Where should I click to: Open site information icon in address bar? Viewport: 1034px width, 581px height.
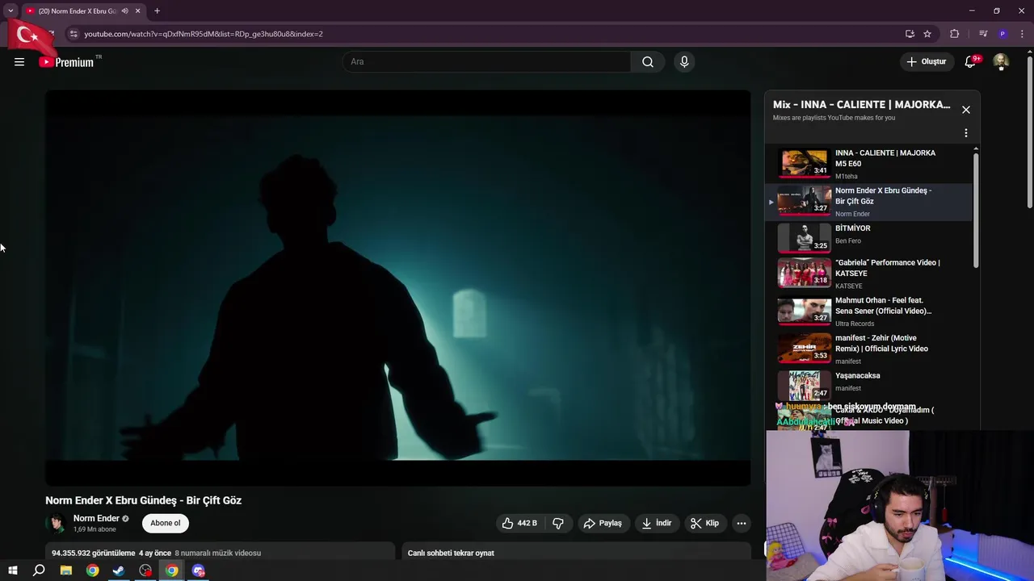tap(74, 34)
